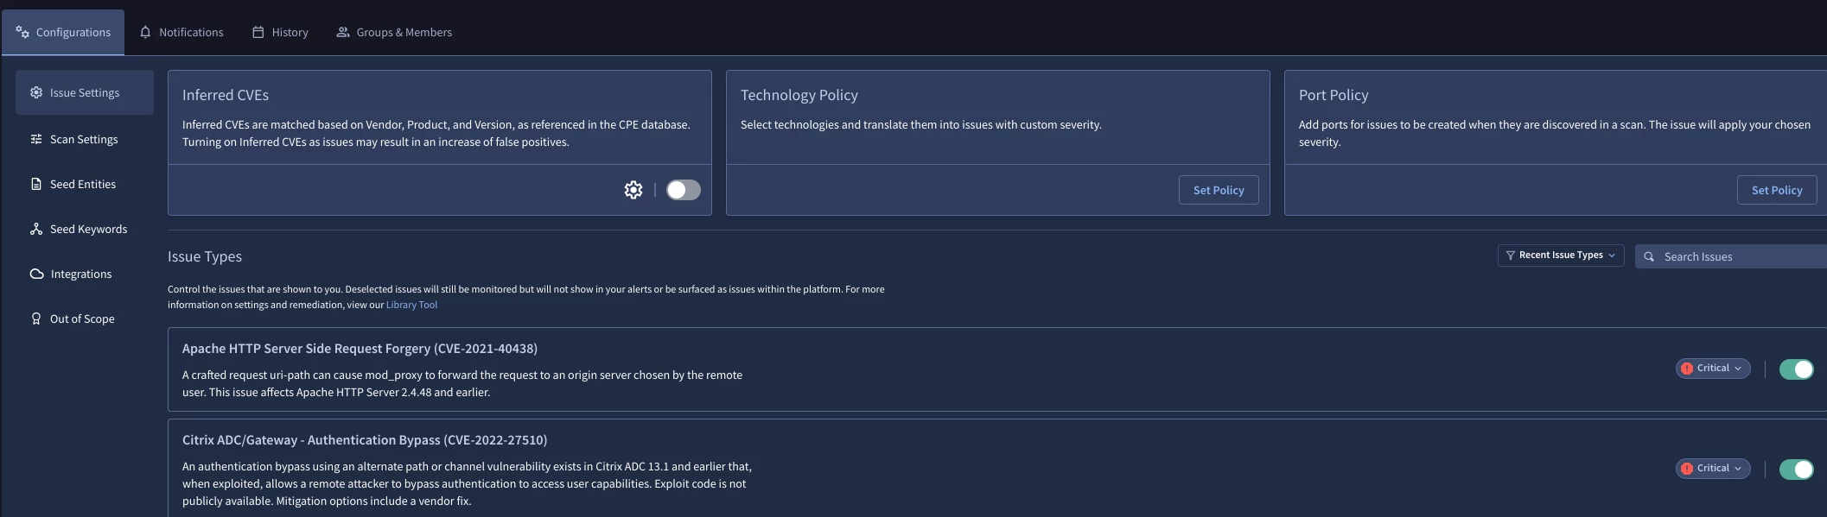Open the Groups & Members tab
1827x517 pixels.
394,32
